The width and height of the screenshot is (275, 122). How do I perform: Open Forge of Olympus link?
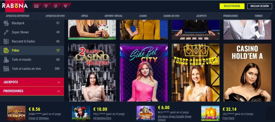point(39,118)
